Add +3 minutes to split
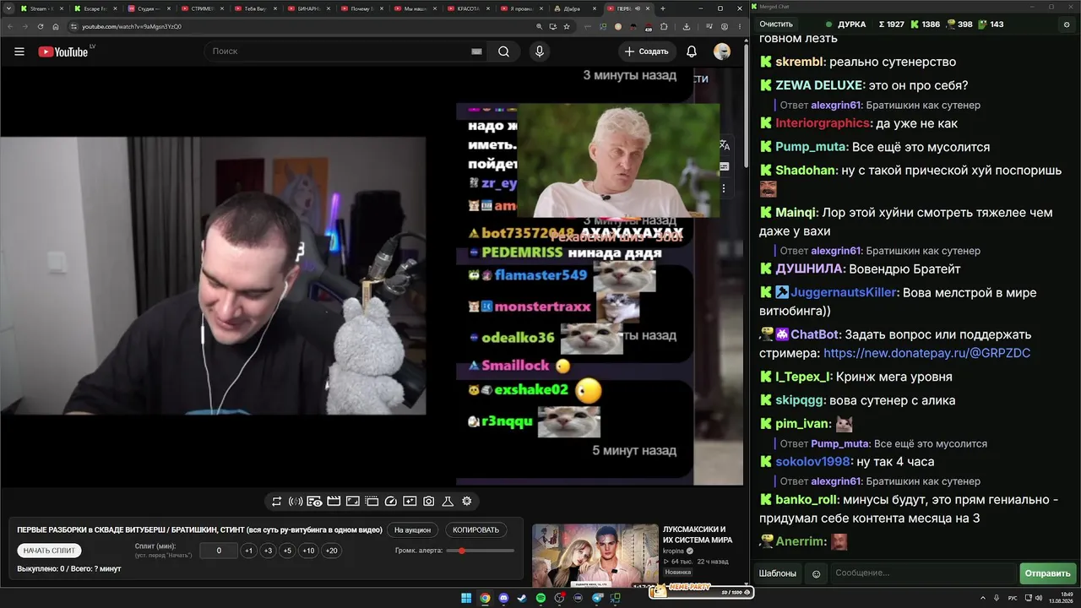This screenshot has width=1081, height=608. pyautogui.click(x=268, y=551)
